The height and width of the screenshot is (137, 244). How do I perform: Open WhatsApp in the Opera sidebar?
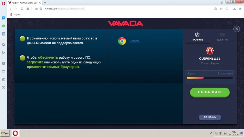(4, 26)
